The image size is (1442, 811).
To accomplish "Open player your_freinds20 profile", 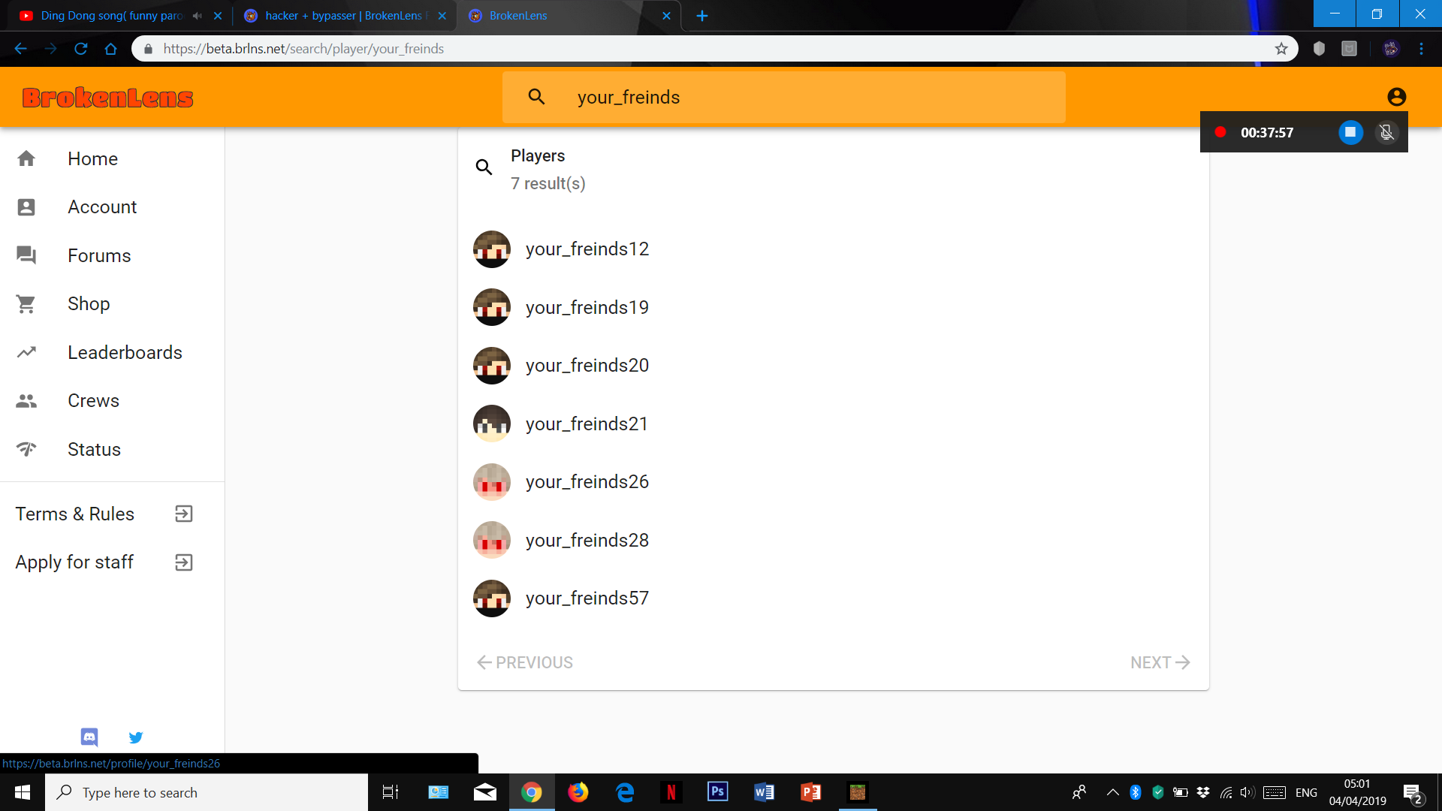I will [834, 366].
